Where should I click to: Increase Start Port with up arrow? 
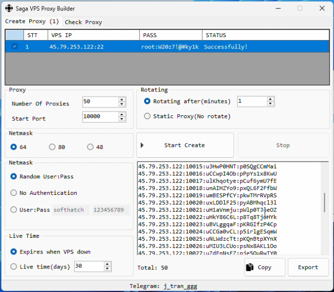[x=122, y=114]
